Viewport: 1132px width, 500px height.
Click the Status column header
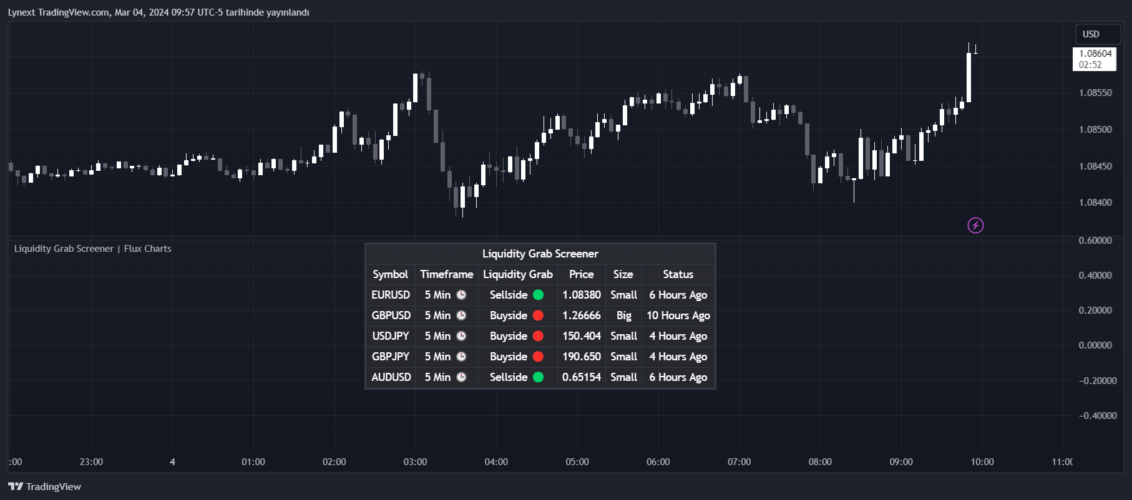coord(678,274)
